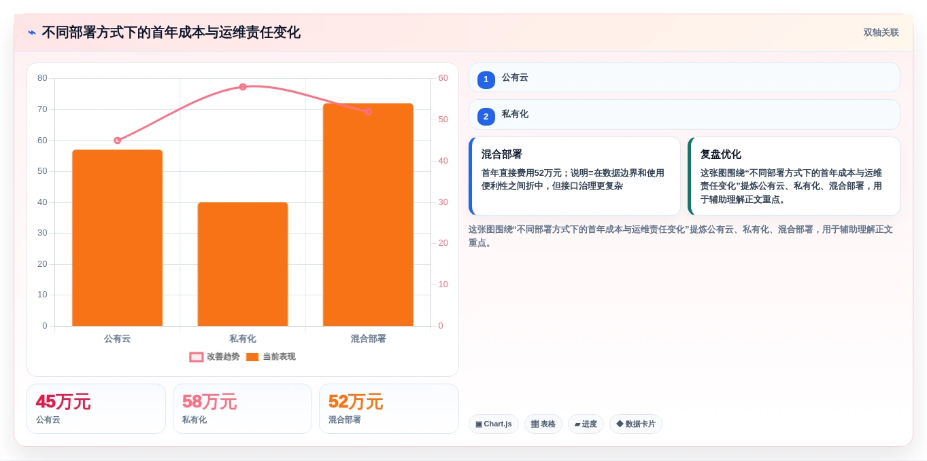Click the left axis value 80
The height and width of the screenshot is (461, 927).
pyautogui.click(x=42, y=78)
